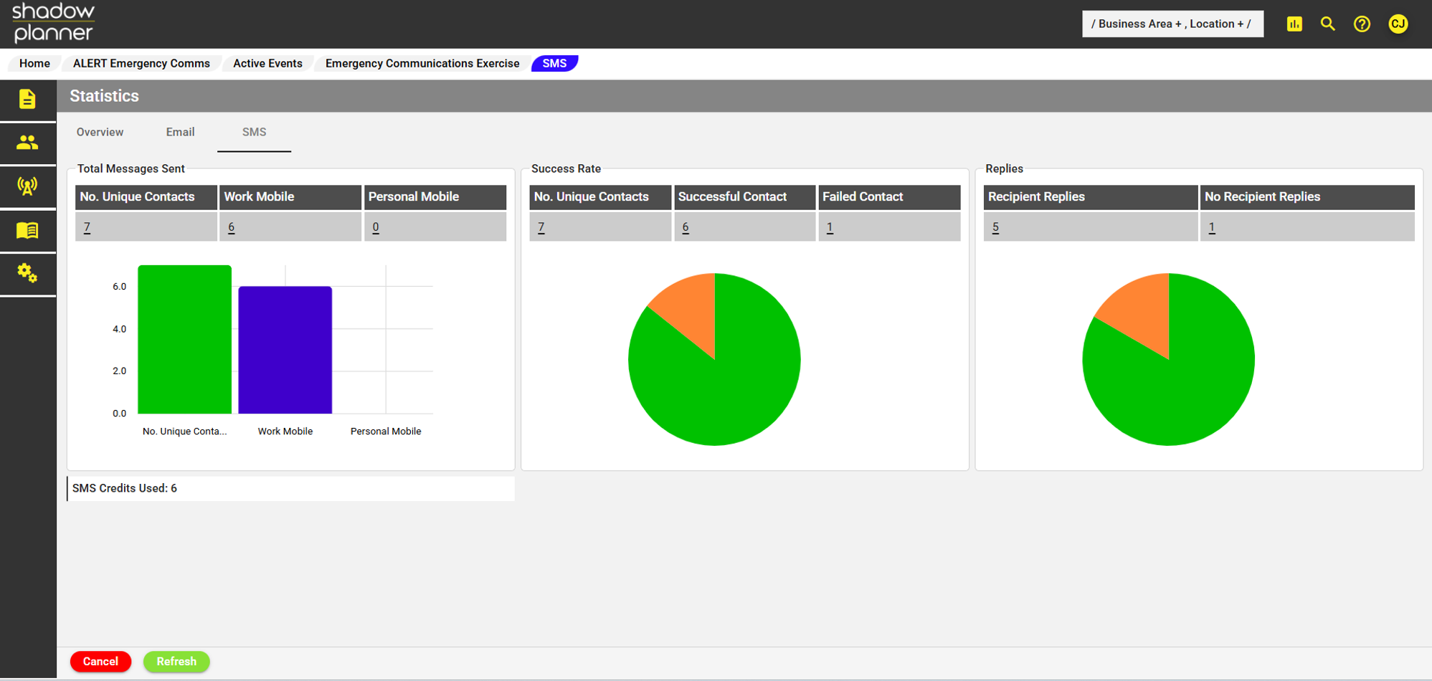Click the Cancel button
Screen dimensions: 1432x681
(100, 661)
